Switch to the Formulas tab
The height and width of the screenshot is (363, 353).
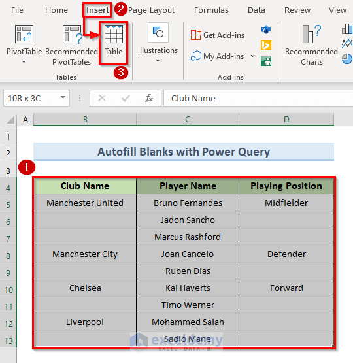[211, 10]
